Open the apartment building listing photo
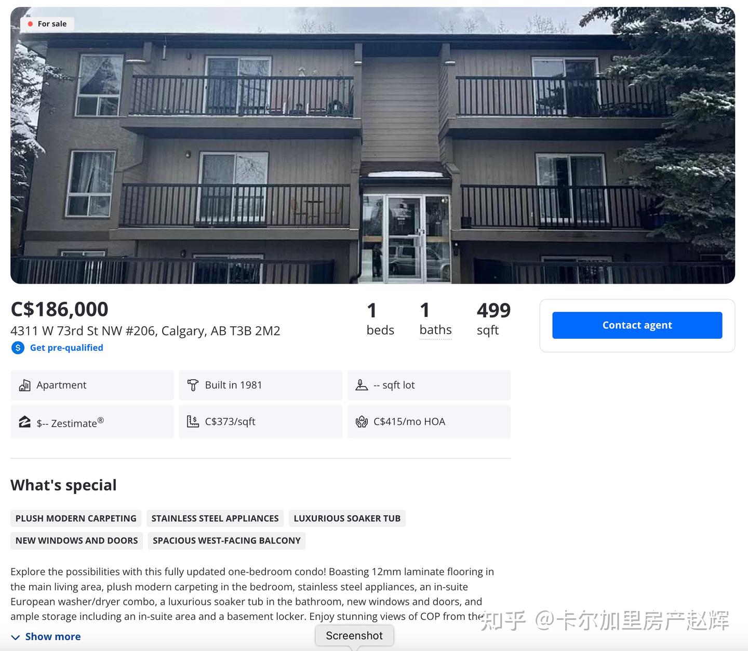The height and width of the screenshot is (651, 748). [372, 145]
